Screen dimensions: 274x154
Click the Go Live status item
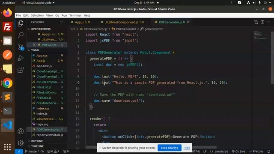click(x=238, y=151)
